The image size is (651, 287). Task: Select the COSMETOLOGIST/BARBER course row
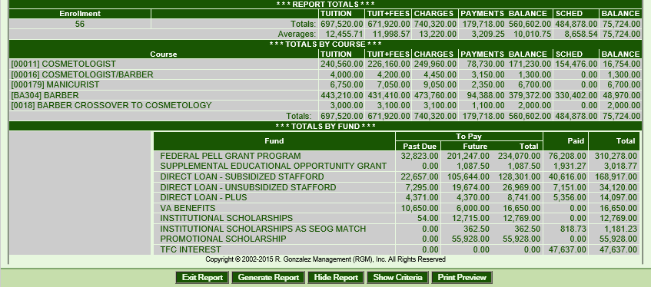325,74
